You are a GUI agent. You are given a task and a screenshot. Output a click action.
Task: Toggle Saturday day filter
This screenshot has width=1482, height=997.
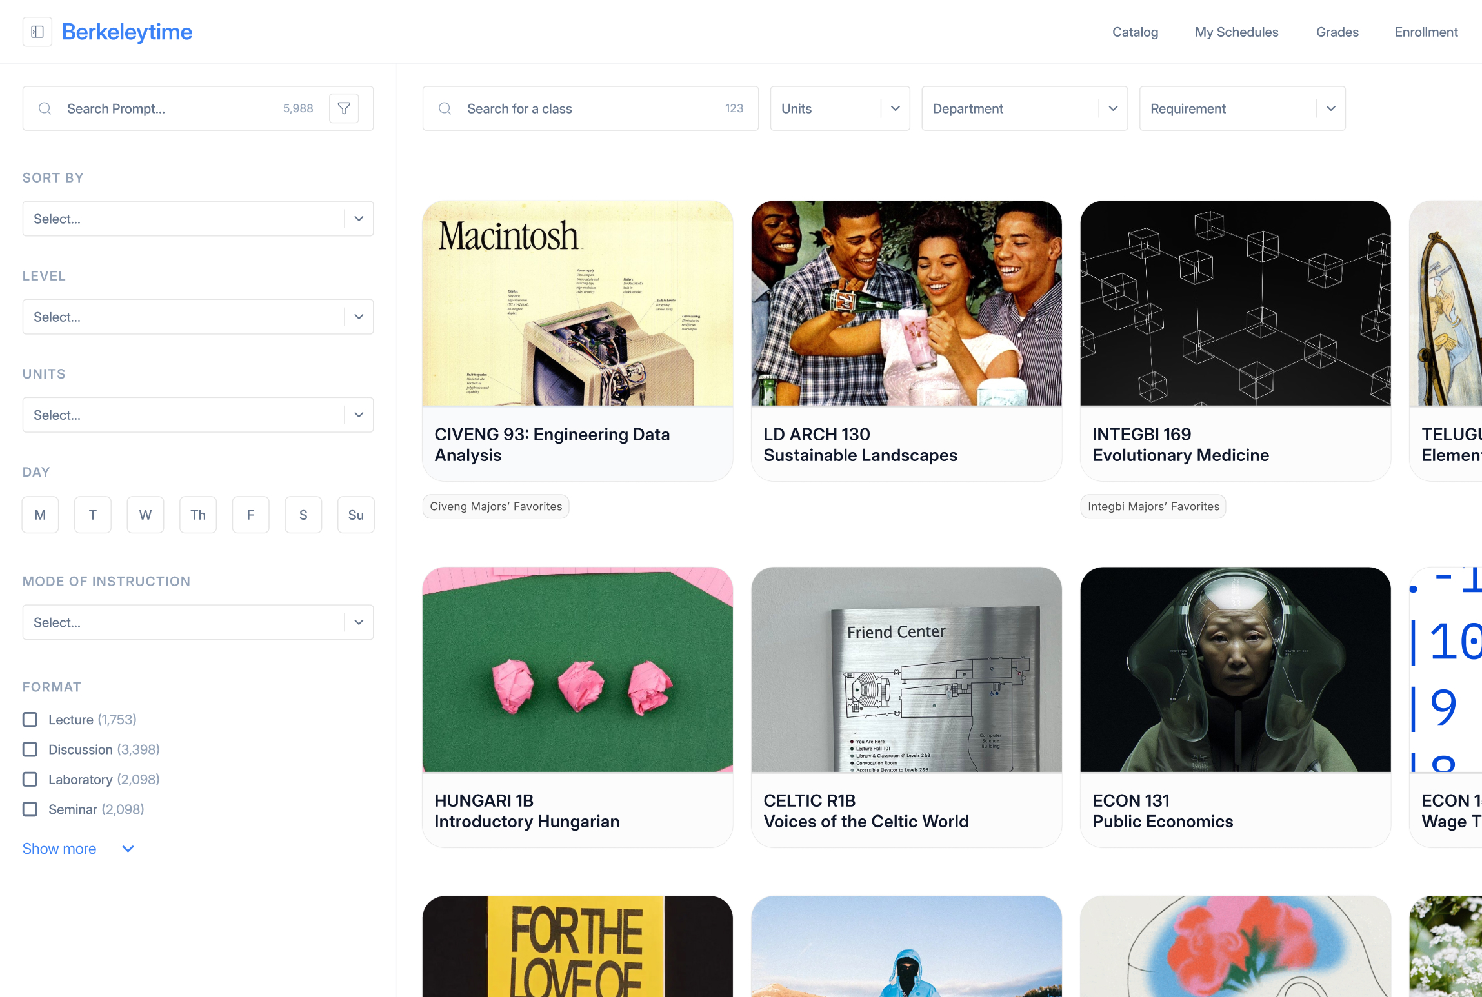(303, 515)
